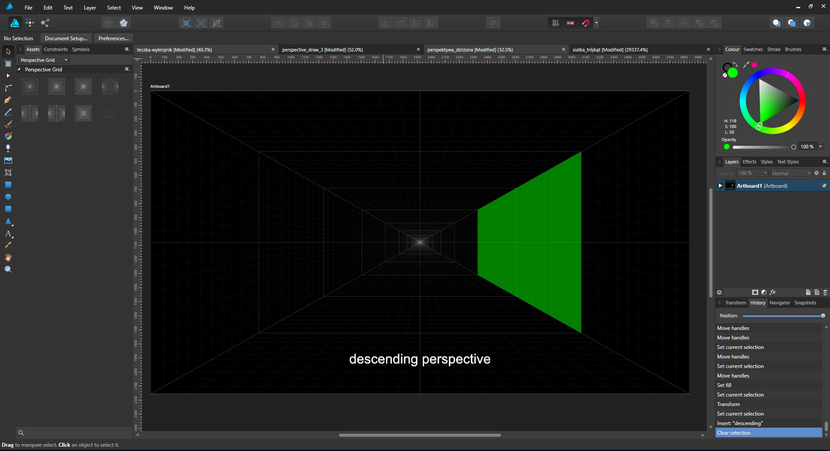The height and width of the screenshot is (451, 830).
Task: Select the Pen tool
Action: coord(8,100)
